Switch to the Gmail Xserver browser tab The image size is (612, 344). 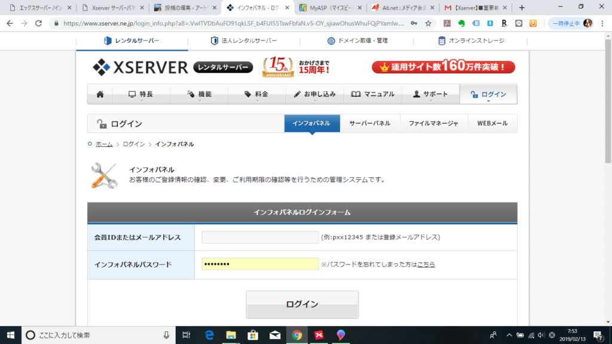pyautogui.click(x=475, y=8)
